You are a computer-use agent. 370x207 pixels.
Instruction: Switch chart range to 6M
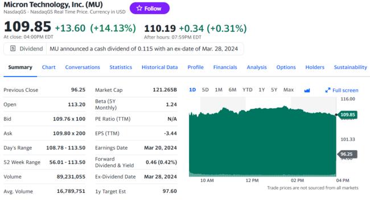(x=232, y=90)
